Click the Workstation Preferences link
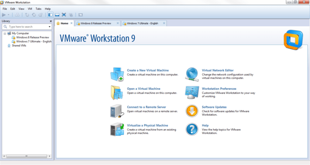 [x=219, y=88]
